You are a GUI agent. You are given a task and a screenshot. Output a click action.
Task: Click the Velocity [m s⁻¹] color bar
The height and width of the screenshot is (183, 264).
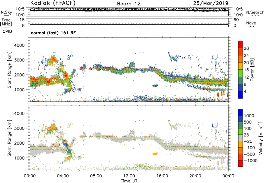(x=241, y=138)
